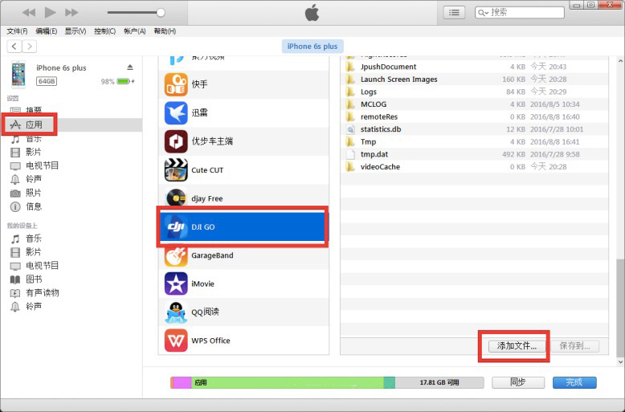Click the iPhone 6s plus device tab
This screenshot has height=412, width=625.
click(x=312, y=47)
